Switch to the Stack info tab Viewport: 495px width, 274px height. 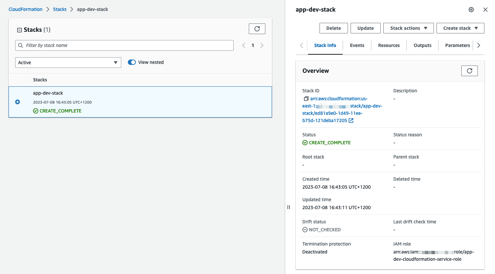pyautogui.click(x=325, y=45)
